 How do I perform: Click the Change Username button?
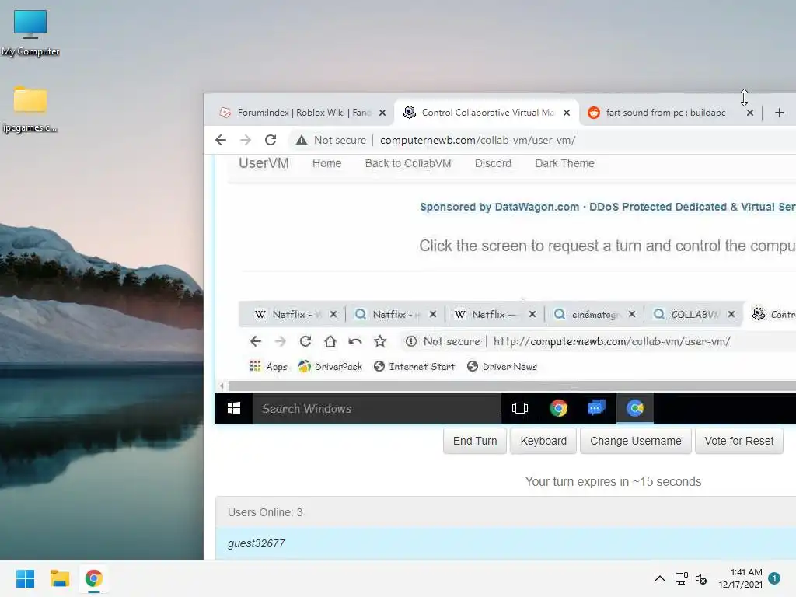[x=636, y=442]
